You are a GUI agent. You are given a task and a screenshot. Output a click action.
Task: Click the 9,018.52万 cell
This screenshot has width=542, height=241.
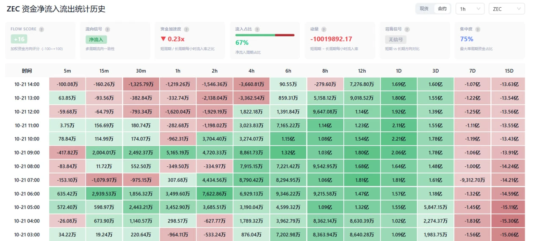[362, 98]
